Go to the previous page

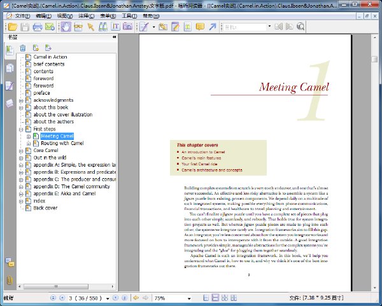(x=62, y=298)
